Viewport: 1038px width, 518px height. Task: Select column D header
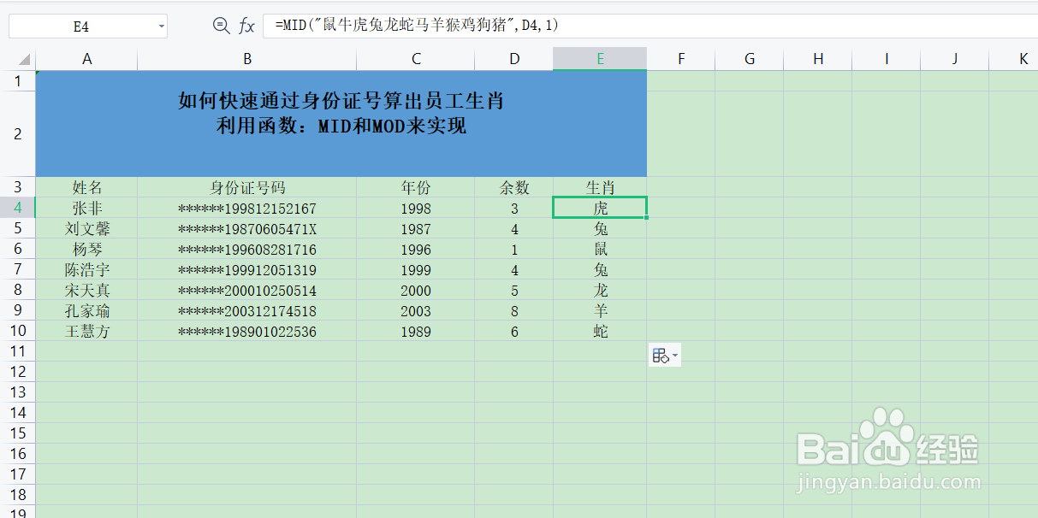click(x=514, y=59)
